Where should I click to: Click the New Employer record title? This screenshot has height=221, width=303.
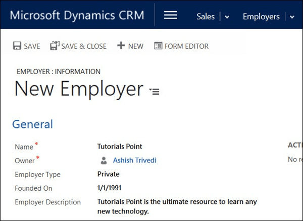tap(79, 90)
